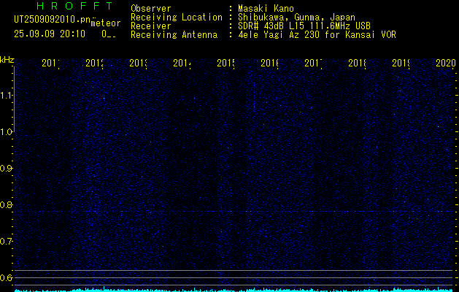
Task: Click the 0.8 frequency axis label
Action: tap(6, 204)
